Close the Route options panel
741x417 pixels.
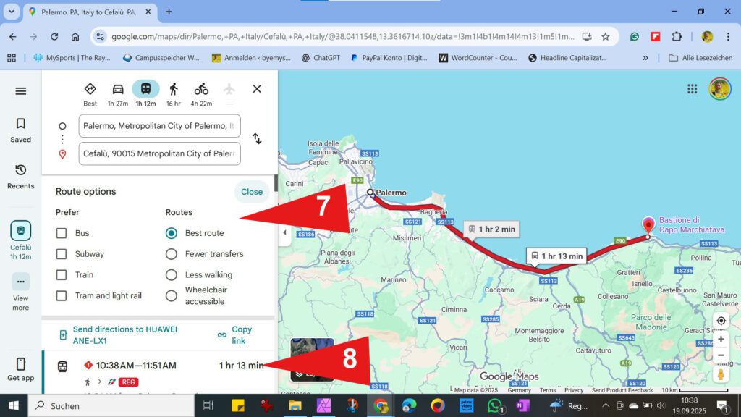(x=251, y=191)
